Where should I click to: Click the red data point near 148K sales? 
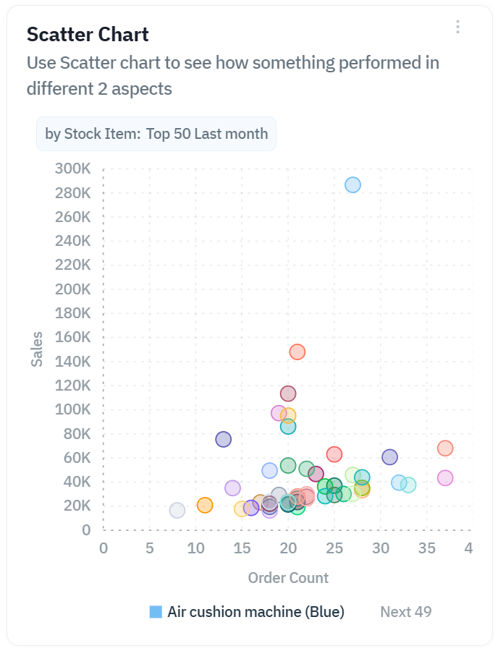tap(297, 352)
